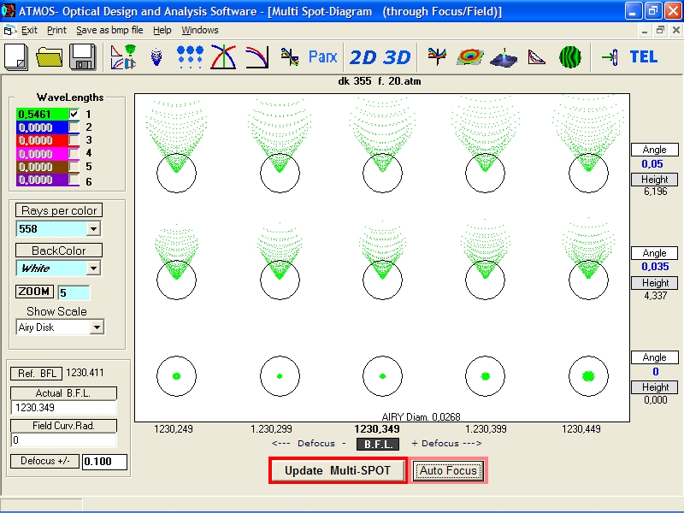Viewport: 684px width, 513px height.
Task: Open a file with the folder icon
Action: [x=50, y=57]
